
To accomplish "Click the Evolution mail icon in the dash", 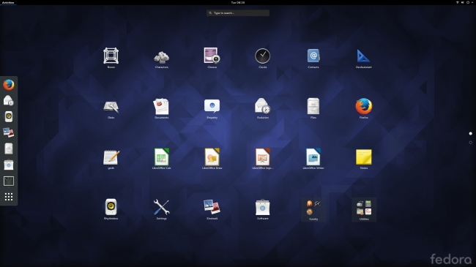I will (x=9, y=100).
